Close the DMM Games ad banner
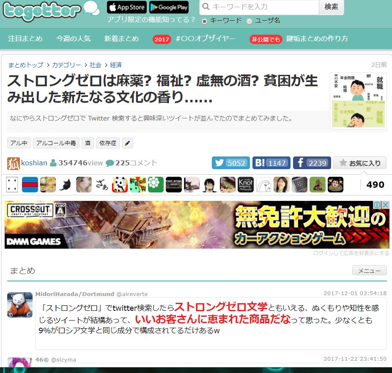 (386, 205)
